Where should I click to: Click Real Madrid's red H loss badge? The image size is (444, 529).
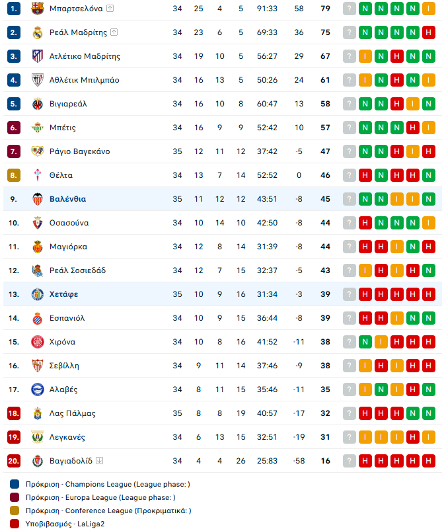(x=429, y=32)
